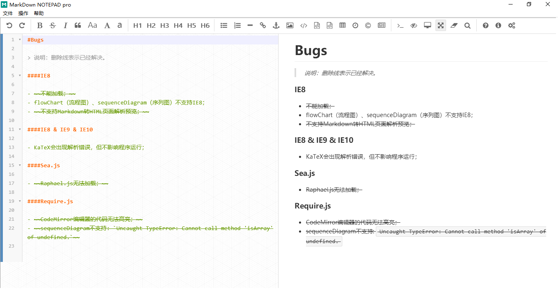Insert H3 heading
Image resolution: width=558 pixels, height=297 pixels.
(x=165, y=25)
